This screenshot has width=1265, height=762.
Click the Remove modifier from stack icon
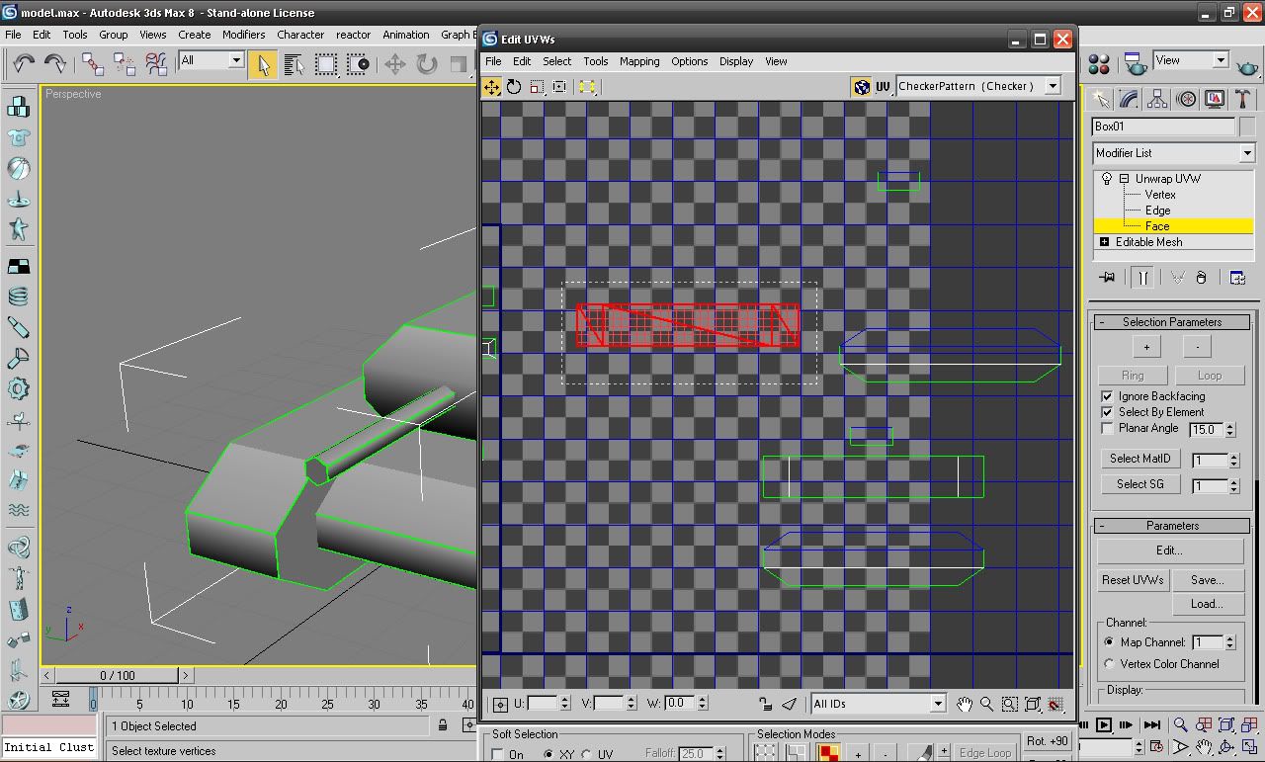tap(1201, 278)
